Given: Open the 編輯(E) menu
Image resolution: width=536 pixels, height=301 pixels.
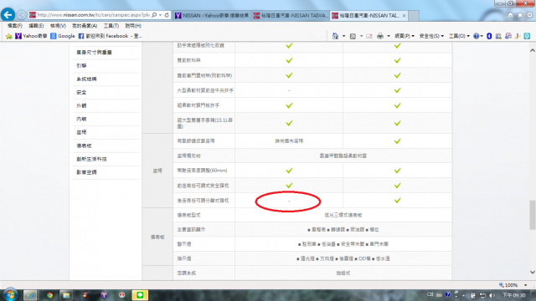Looking at the screenshot, I should point(36,26).
